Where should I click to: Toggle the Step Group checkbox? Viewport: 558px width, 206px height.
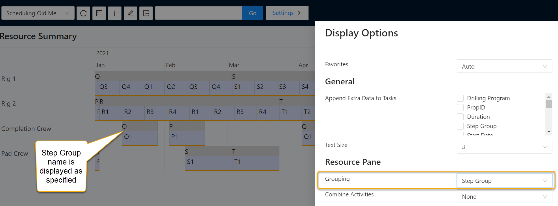tap(460, 126)
